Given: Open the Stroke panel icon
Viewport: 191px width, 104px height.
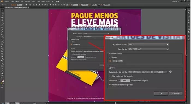Looking at the screenshot, I should pyautogui.click(x=189, y=26).
